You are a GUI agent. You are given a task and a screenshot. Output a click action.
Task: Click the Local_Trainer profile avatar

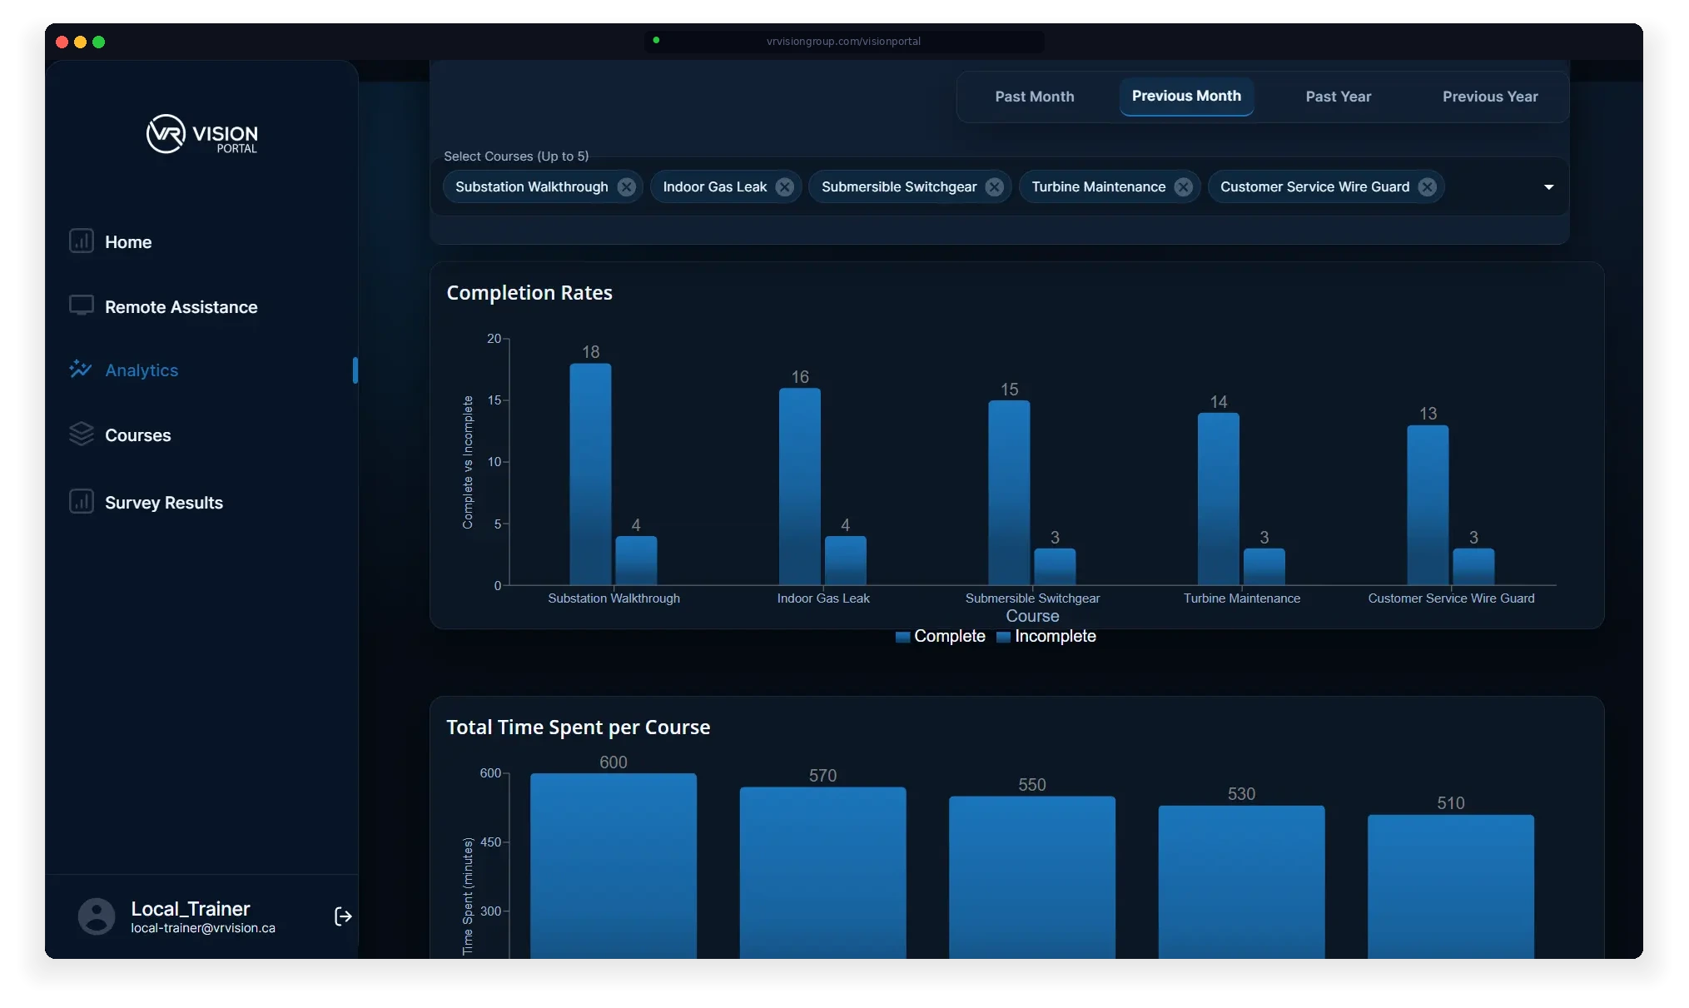click(x=96, y=916)
